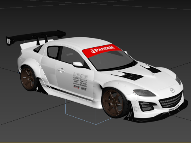The height and width of the screenshot is (143, 191).
Task: Select the rear bronze wheel
Action: (29, 79)
